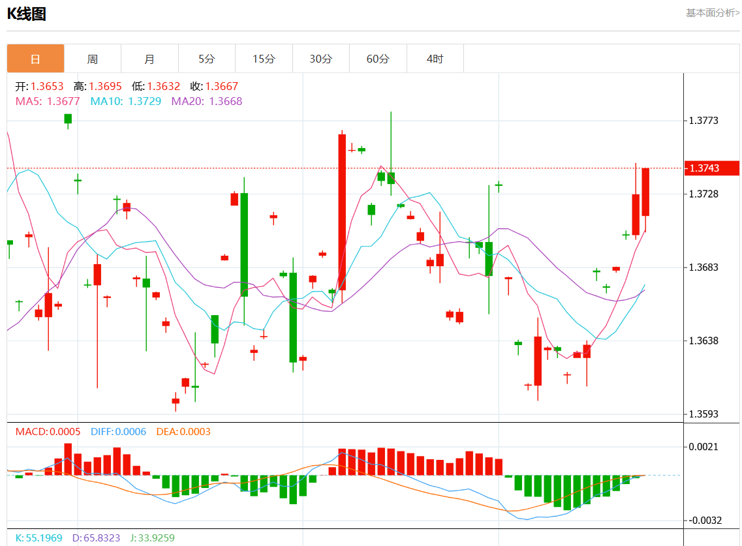Click the 1.3773 price axis label
This screenshot has width=742, height=546.
click(x=703, y=121)
